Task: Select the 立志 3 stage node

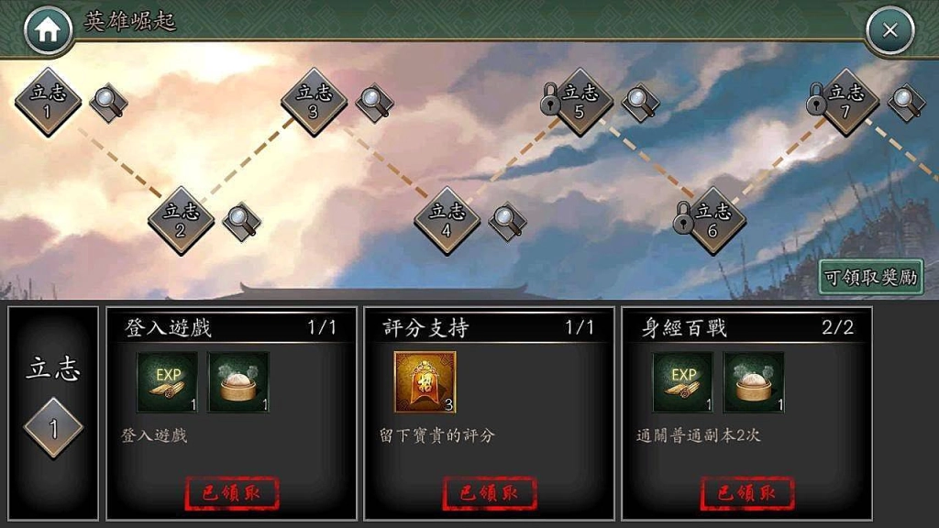Action: click(x=314, y=102)
